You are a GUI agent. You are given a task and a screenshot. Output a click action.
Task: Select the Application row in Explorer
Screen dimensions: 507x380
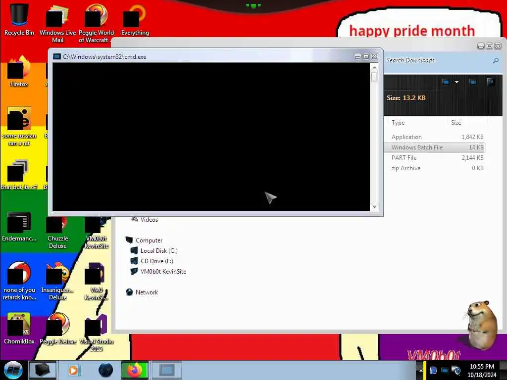(435, 137)
